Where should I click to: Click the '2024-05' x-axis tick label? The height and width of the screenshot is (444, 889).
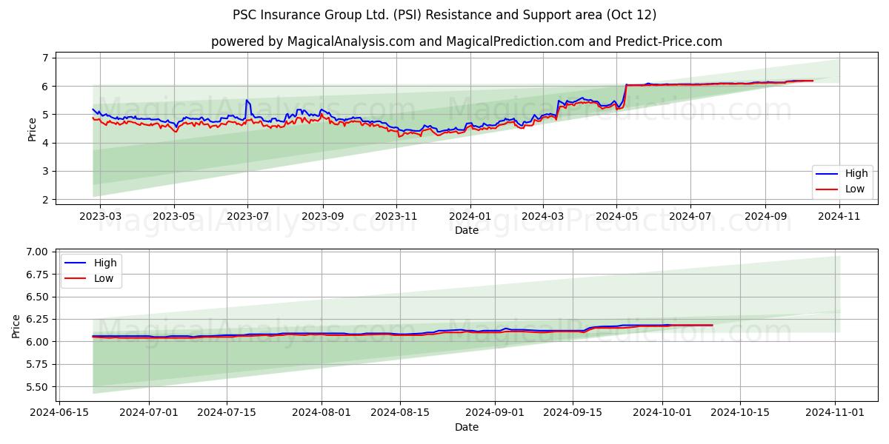tap(616, 215)
